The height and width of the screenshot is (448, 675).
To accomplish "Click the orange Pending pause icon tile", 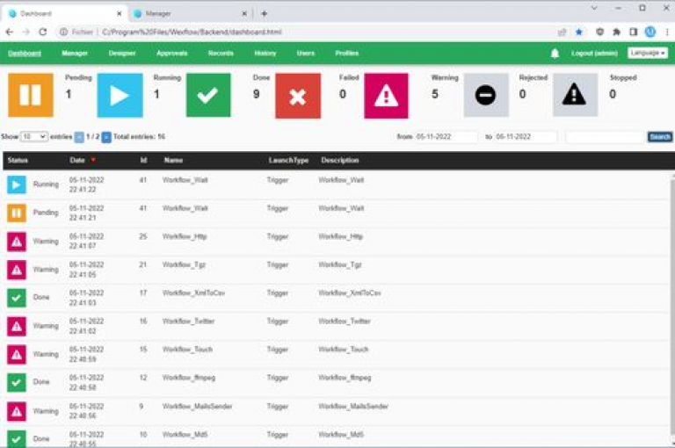I will [x=31, y=95].
